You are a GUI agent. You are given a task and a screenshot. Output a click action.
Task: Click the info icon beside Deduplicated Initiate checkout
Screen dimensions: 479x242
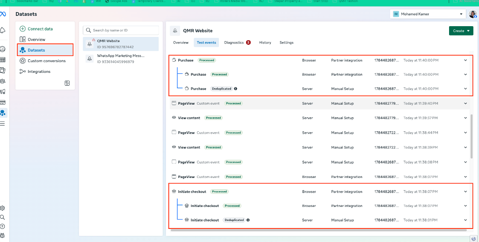click(x=248, y=220)
